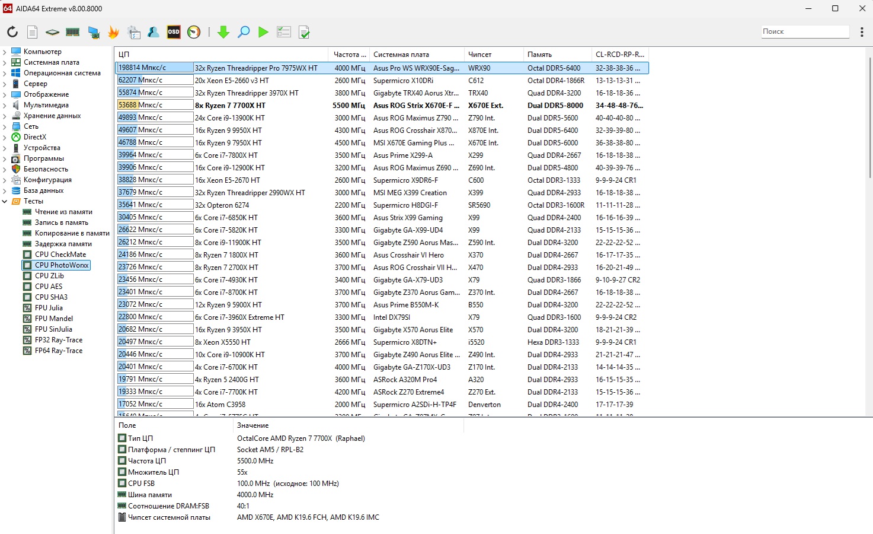Sort by the ЦП column header
Image resolution: width=873 pixels, height=534 pixels.
222,55
